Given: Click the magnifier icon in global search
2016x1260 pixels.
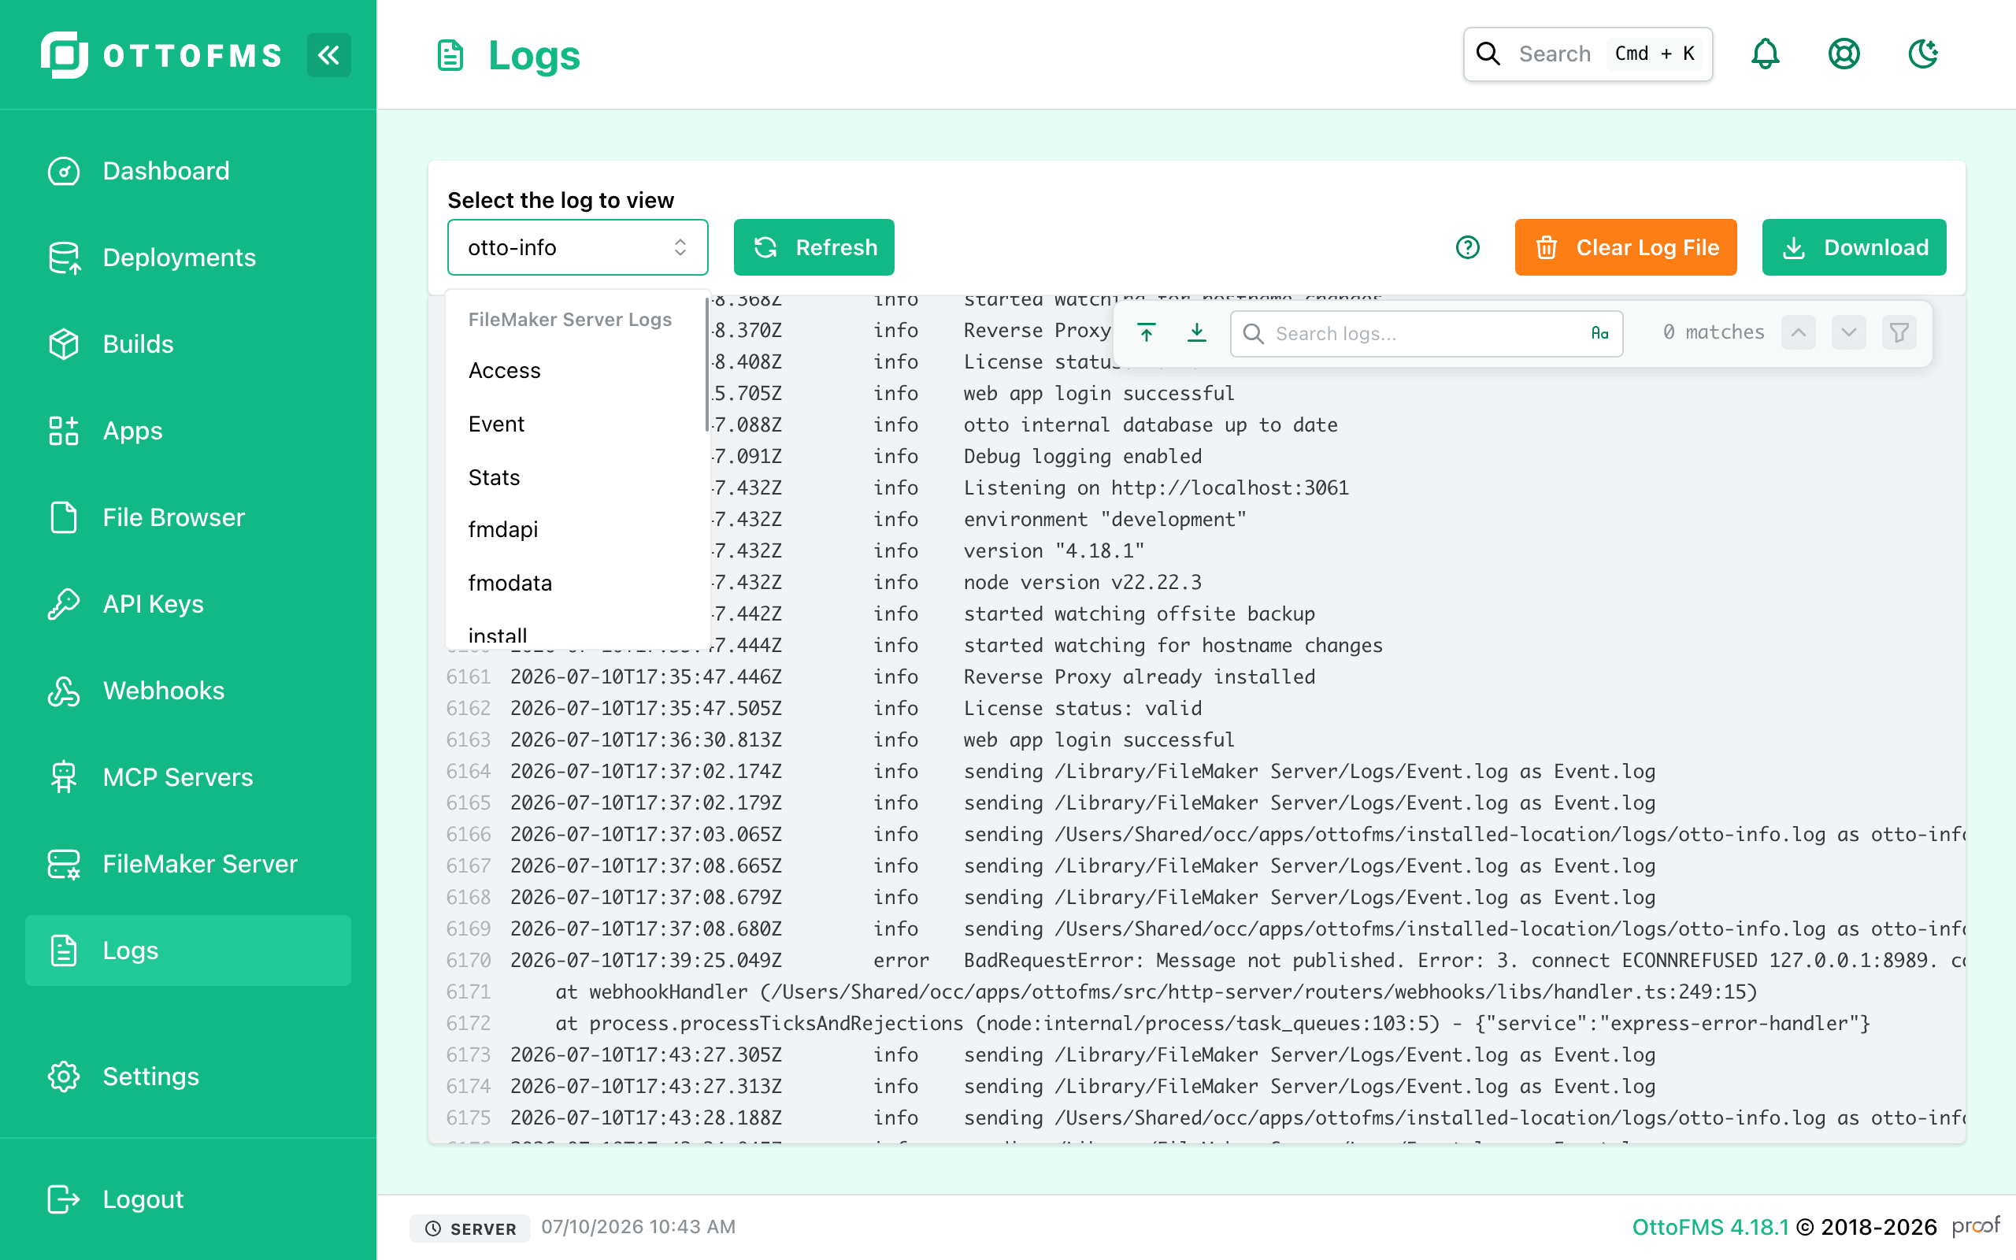Looking at the screenshot, I should click(x=1488, y=54).
